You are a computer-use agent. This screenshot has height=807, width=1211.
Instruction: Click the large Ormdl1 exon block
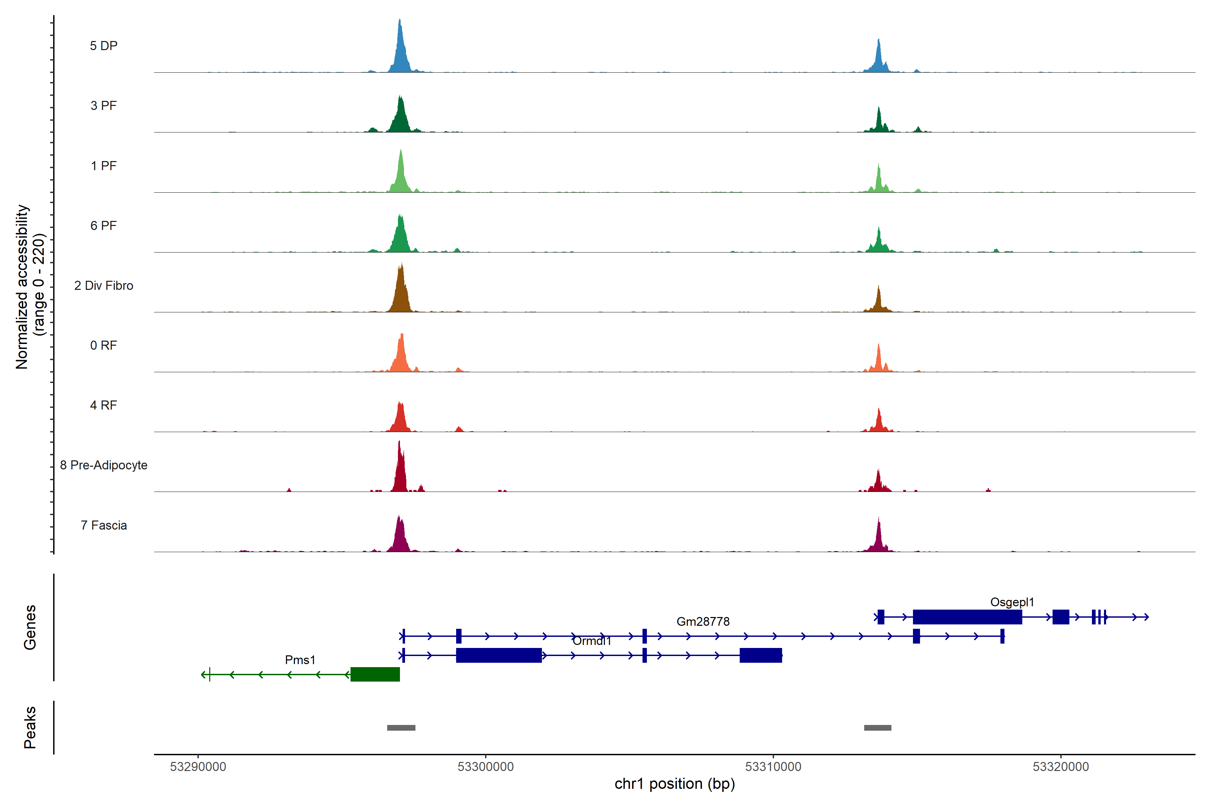(x=499, y=655)
